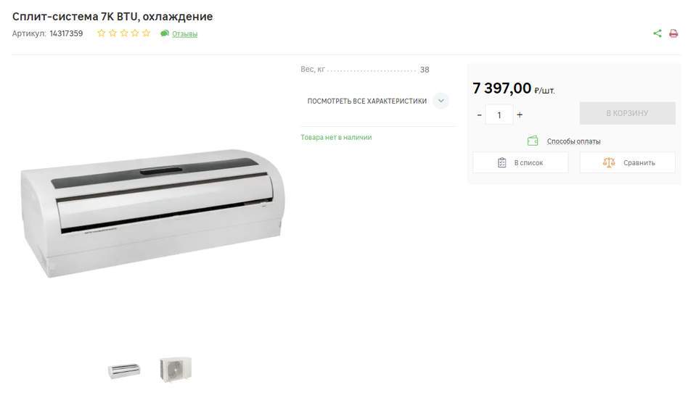The image size is (696, 395).
Task: Click the clipboard list icon
Action: point(501,162)
